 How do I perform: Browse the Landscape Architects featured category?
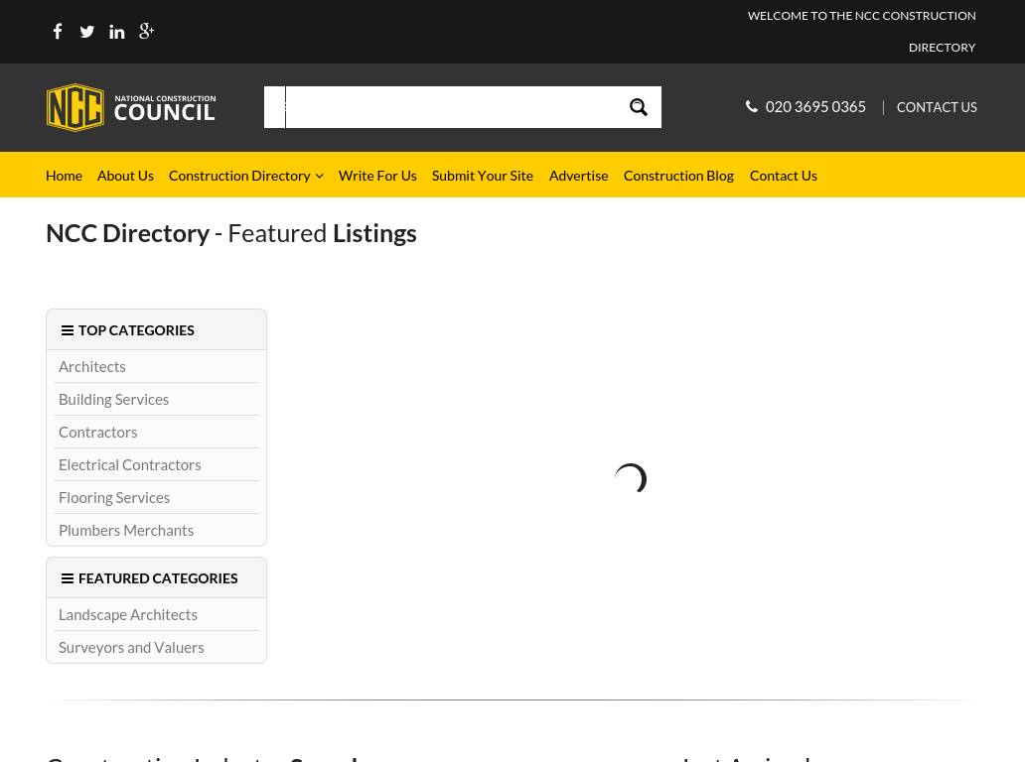pos(128,614)
